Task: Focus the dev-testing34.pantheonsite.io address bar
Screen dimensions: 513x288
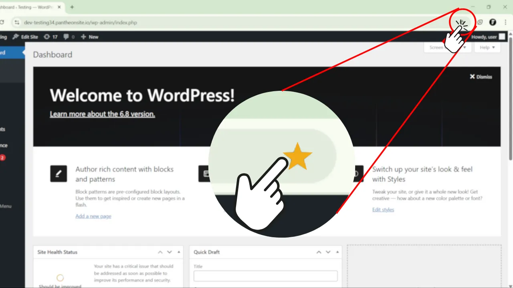Action: [x=80, y=22]
